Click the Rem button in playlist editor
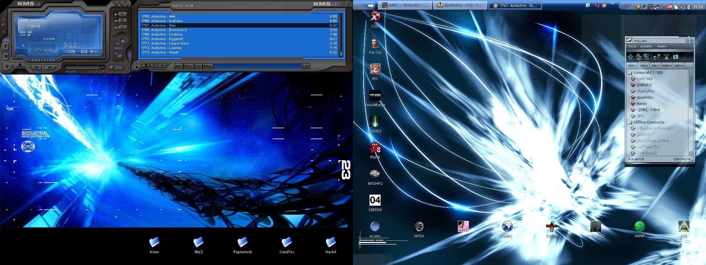706x265 pixels. pos(188,66)
